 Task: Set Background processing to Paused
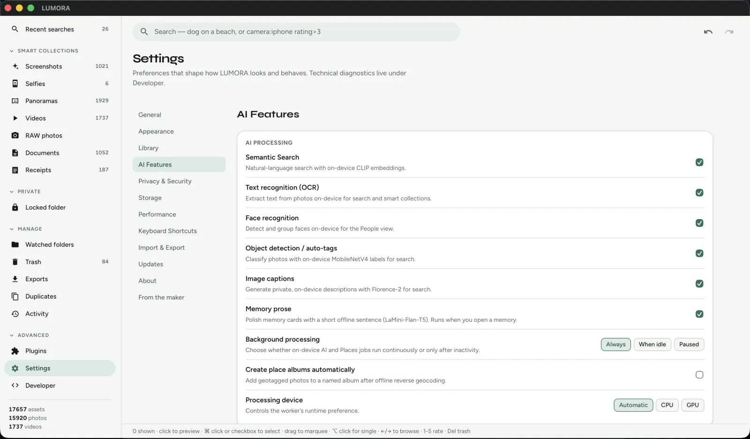point(689,344)
